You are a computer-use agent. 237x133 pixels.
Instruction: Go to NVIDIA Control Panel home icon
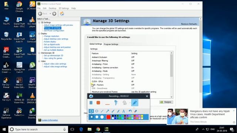(x=62, y=14)
